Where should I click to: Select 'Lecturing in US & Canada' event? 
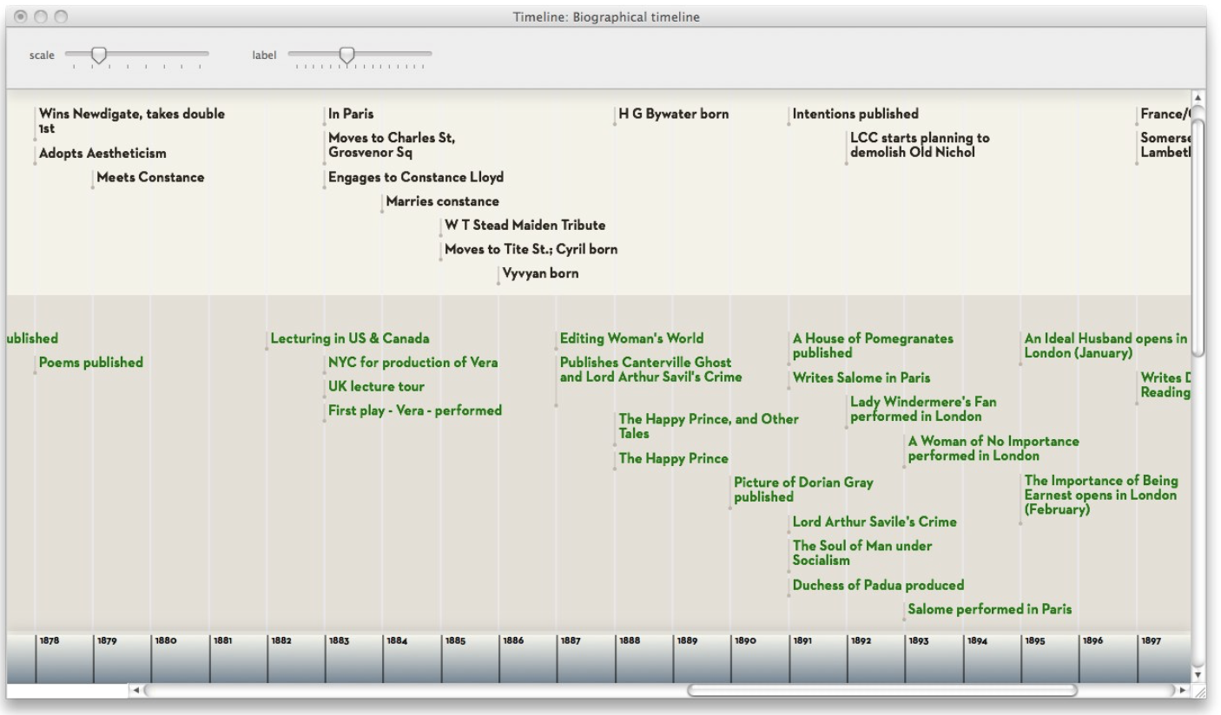350,338
